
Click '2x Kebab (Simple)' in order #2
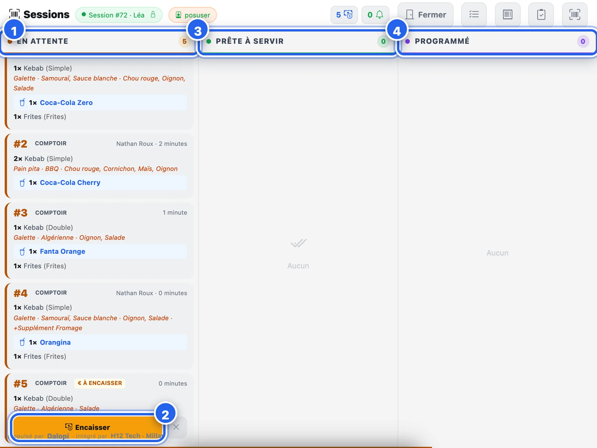point(43,159)
